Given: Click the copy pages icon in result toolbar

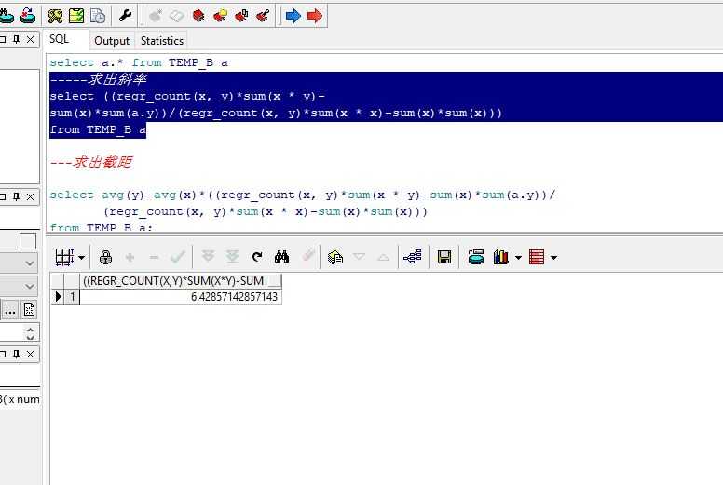Looking at the screenshot, I should point(335,257).
